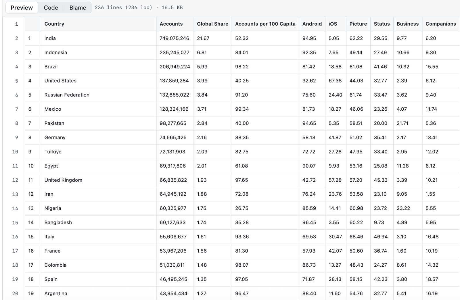Select the Russian Federation cell
460x300 pixels.
(x=99, y=95)
